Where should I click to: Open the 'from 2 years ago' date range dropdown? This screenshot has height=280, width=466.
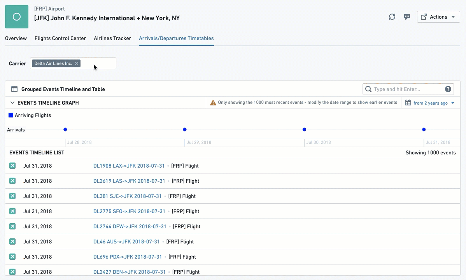tap(434, 103)
